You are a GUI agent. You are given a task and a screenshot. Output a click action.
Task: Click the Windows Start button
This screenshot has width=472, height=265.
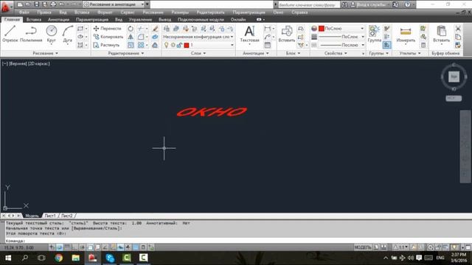pyautogui.click(x=8, y=258)
